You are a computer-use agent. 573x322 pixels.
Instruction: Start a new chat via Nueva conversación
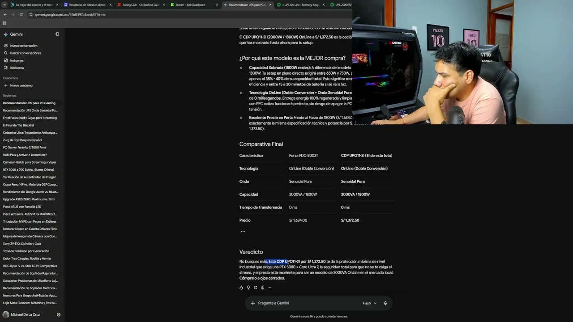point(24,46)
